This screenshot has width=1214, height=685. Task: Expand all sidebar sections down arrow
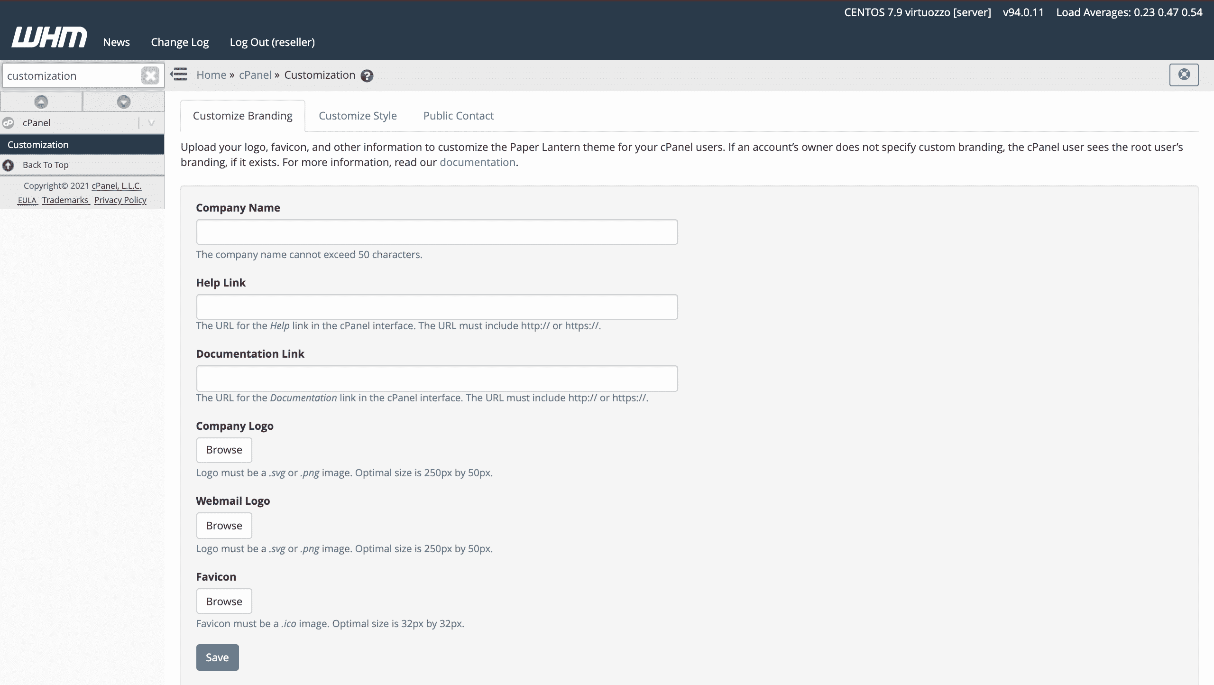click(x=124, y=102)
